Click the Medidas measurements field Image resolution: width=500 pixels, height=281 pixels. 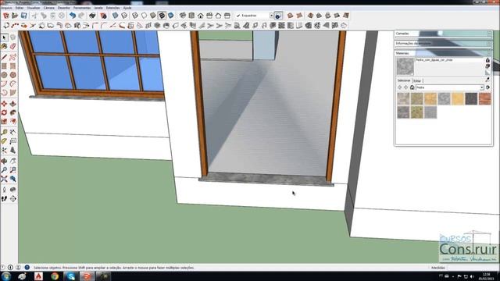[473, 268]
